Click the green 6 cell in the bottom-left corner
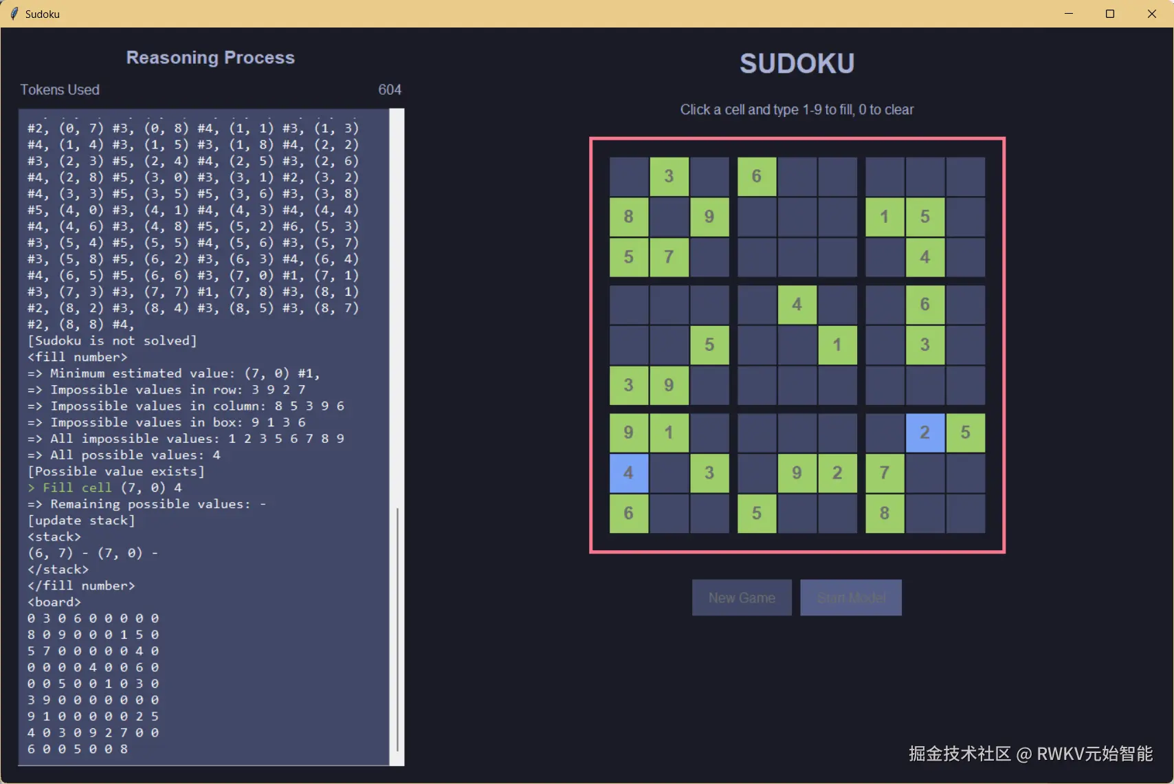1174x784 pixels. click(628, 514)
